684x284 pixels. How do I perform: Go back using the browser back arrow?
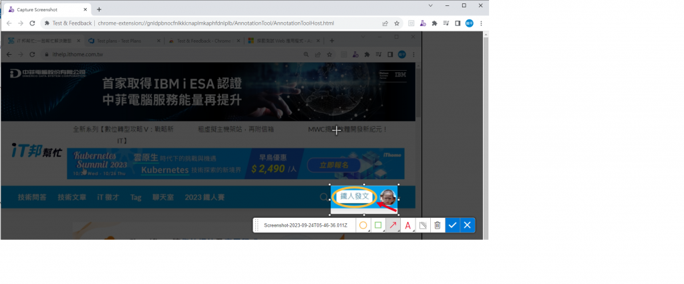tap(9, 23)
